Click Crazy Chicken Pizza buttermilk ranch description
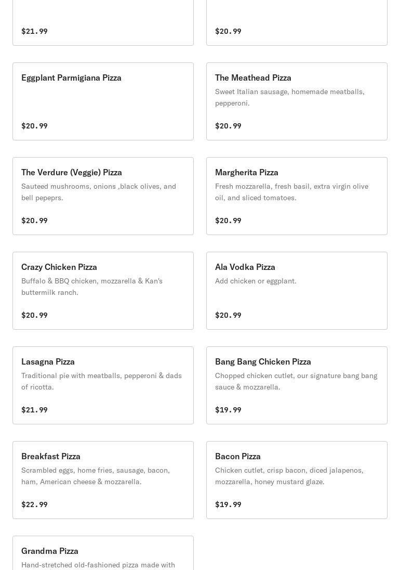Viewport: 400px width, 570px height. pyautogui.click(x=92, y=287)
